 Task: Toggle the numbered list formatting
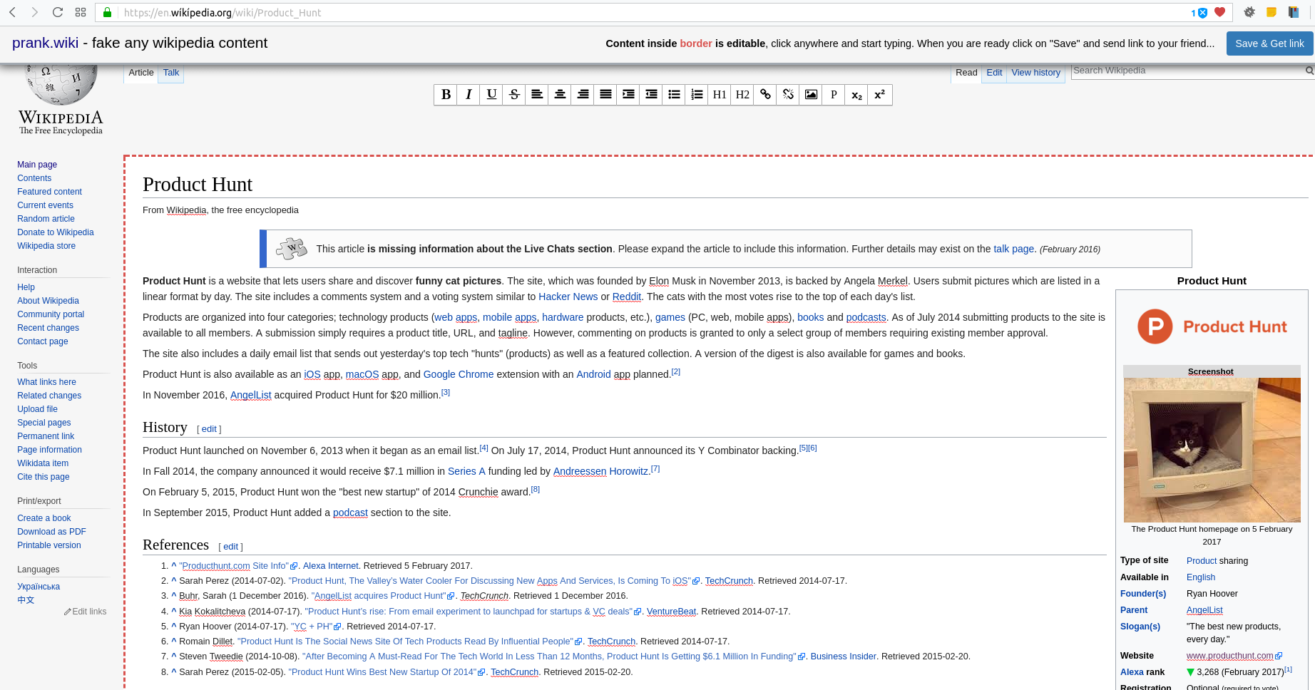[697, 94]
